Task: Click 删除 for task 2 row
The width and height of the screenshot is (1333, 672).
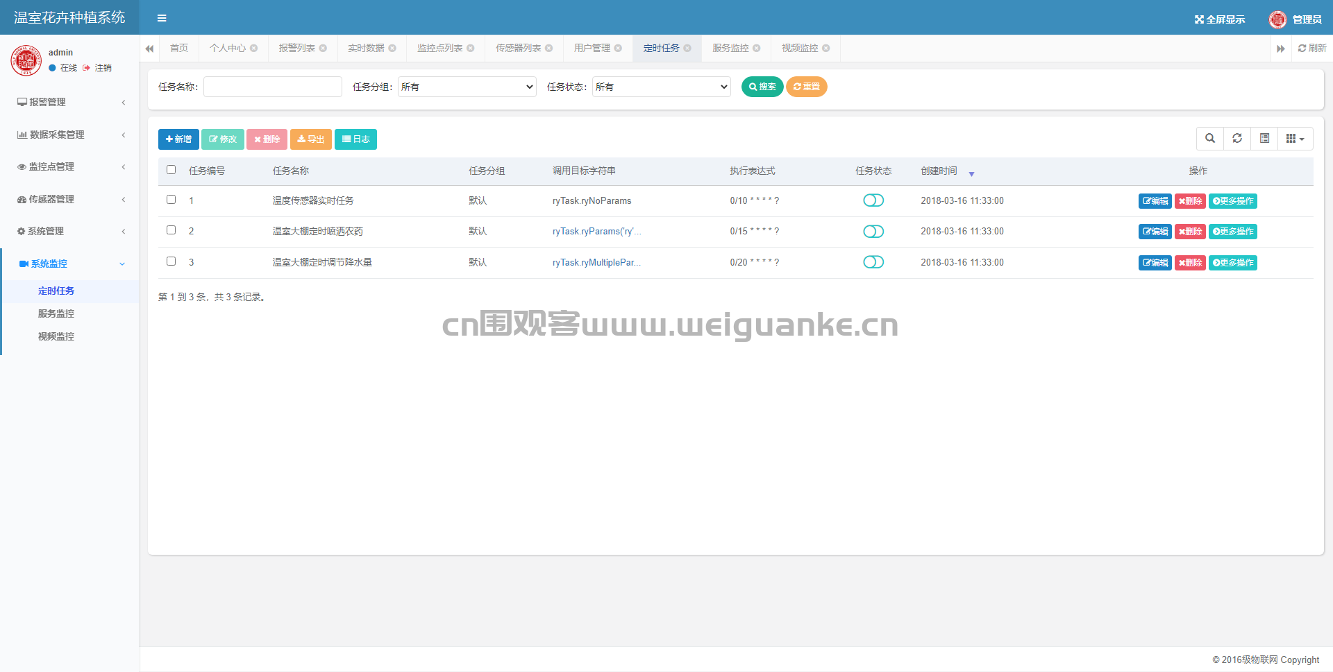Action: click(1190, 232)
